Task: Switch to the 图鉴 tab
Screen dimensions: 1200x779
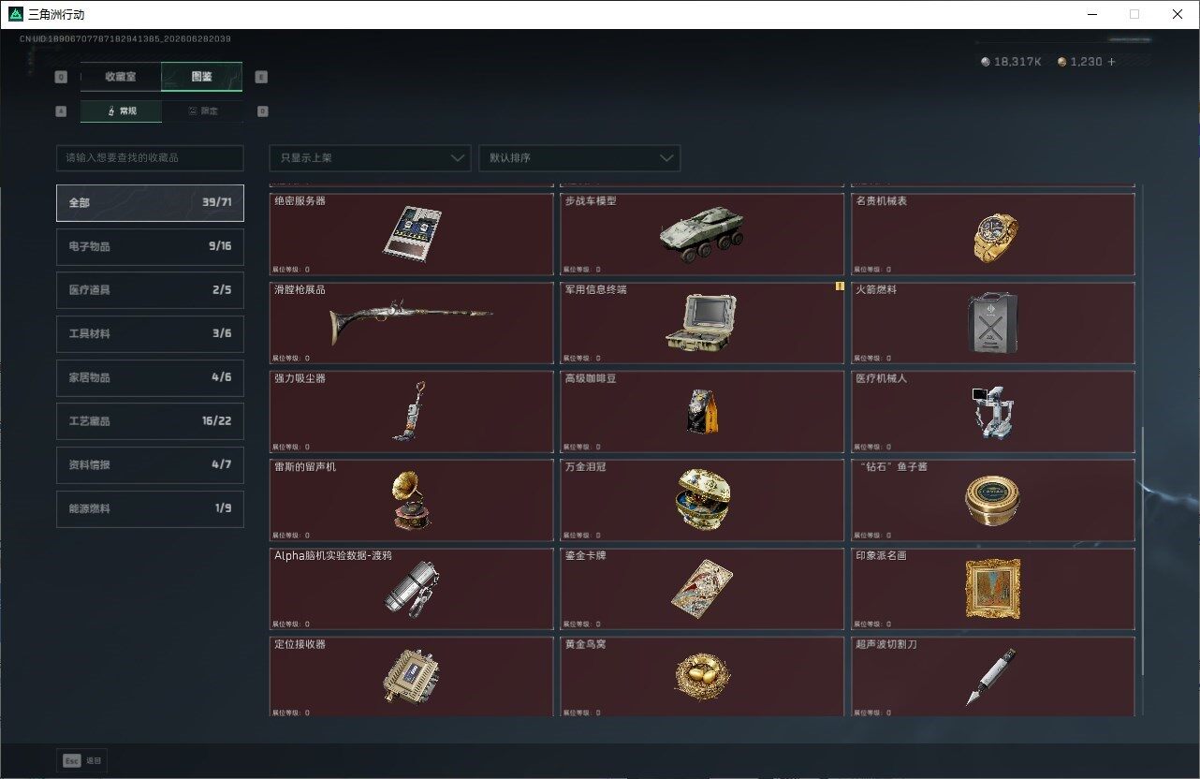Action: (202, 77)
